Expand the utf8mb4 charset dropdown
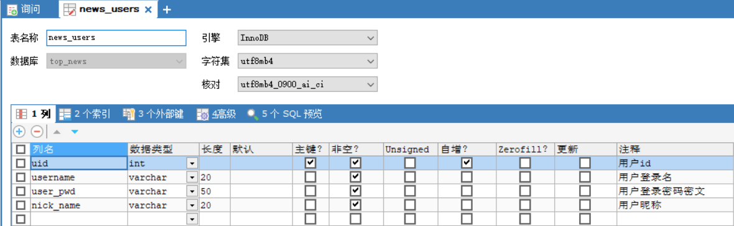Screen dimensions: 734x226 (307, 61)
